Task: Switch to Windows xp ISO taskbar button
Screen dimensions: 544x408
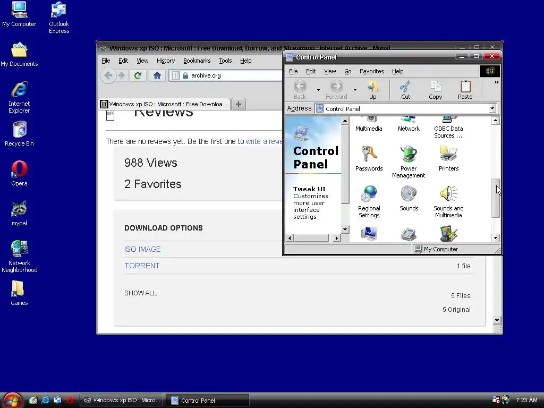Action: 121,401
